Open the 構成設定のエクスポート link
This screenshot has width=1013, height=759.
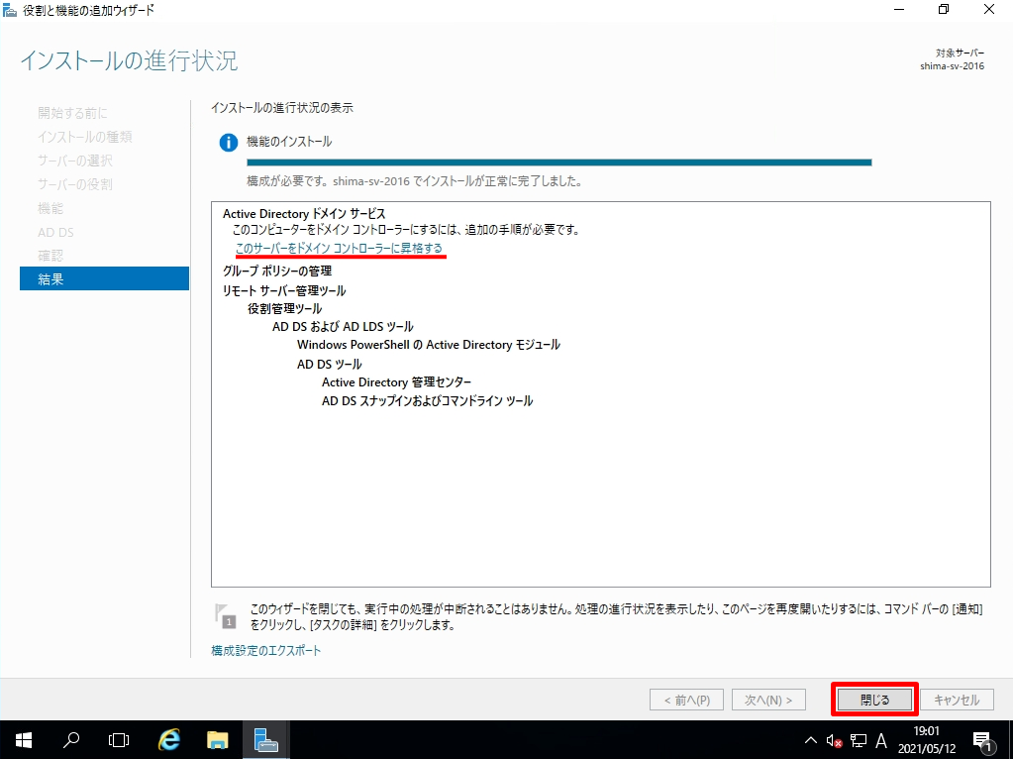pyautogui.click(x=266, y=650)
